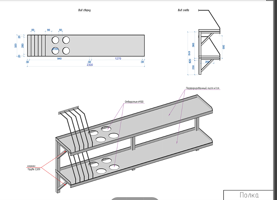Select the "Перфорированный лист н/ст" annotation
The height and width of the screenshot is (200, 277).
[x=202, y=88]
